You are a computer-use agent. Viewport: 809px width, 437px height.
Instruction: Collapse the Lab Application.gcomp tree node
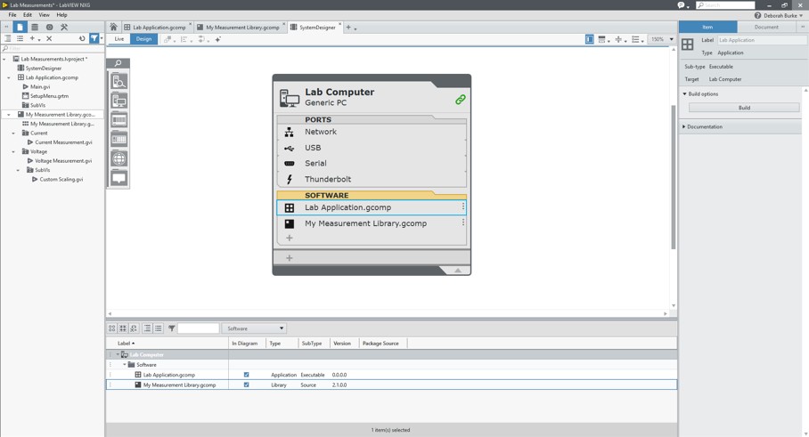[9, 77]
